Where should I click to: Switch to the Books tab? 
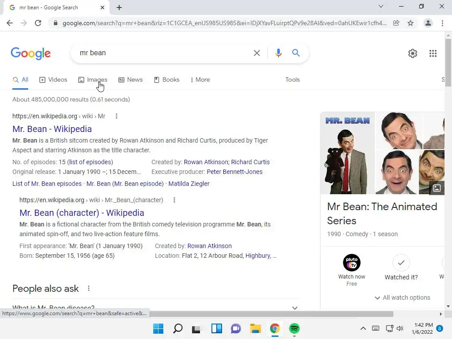(x=166, y=80)
